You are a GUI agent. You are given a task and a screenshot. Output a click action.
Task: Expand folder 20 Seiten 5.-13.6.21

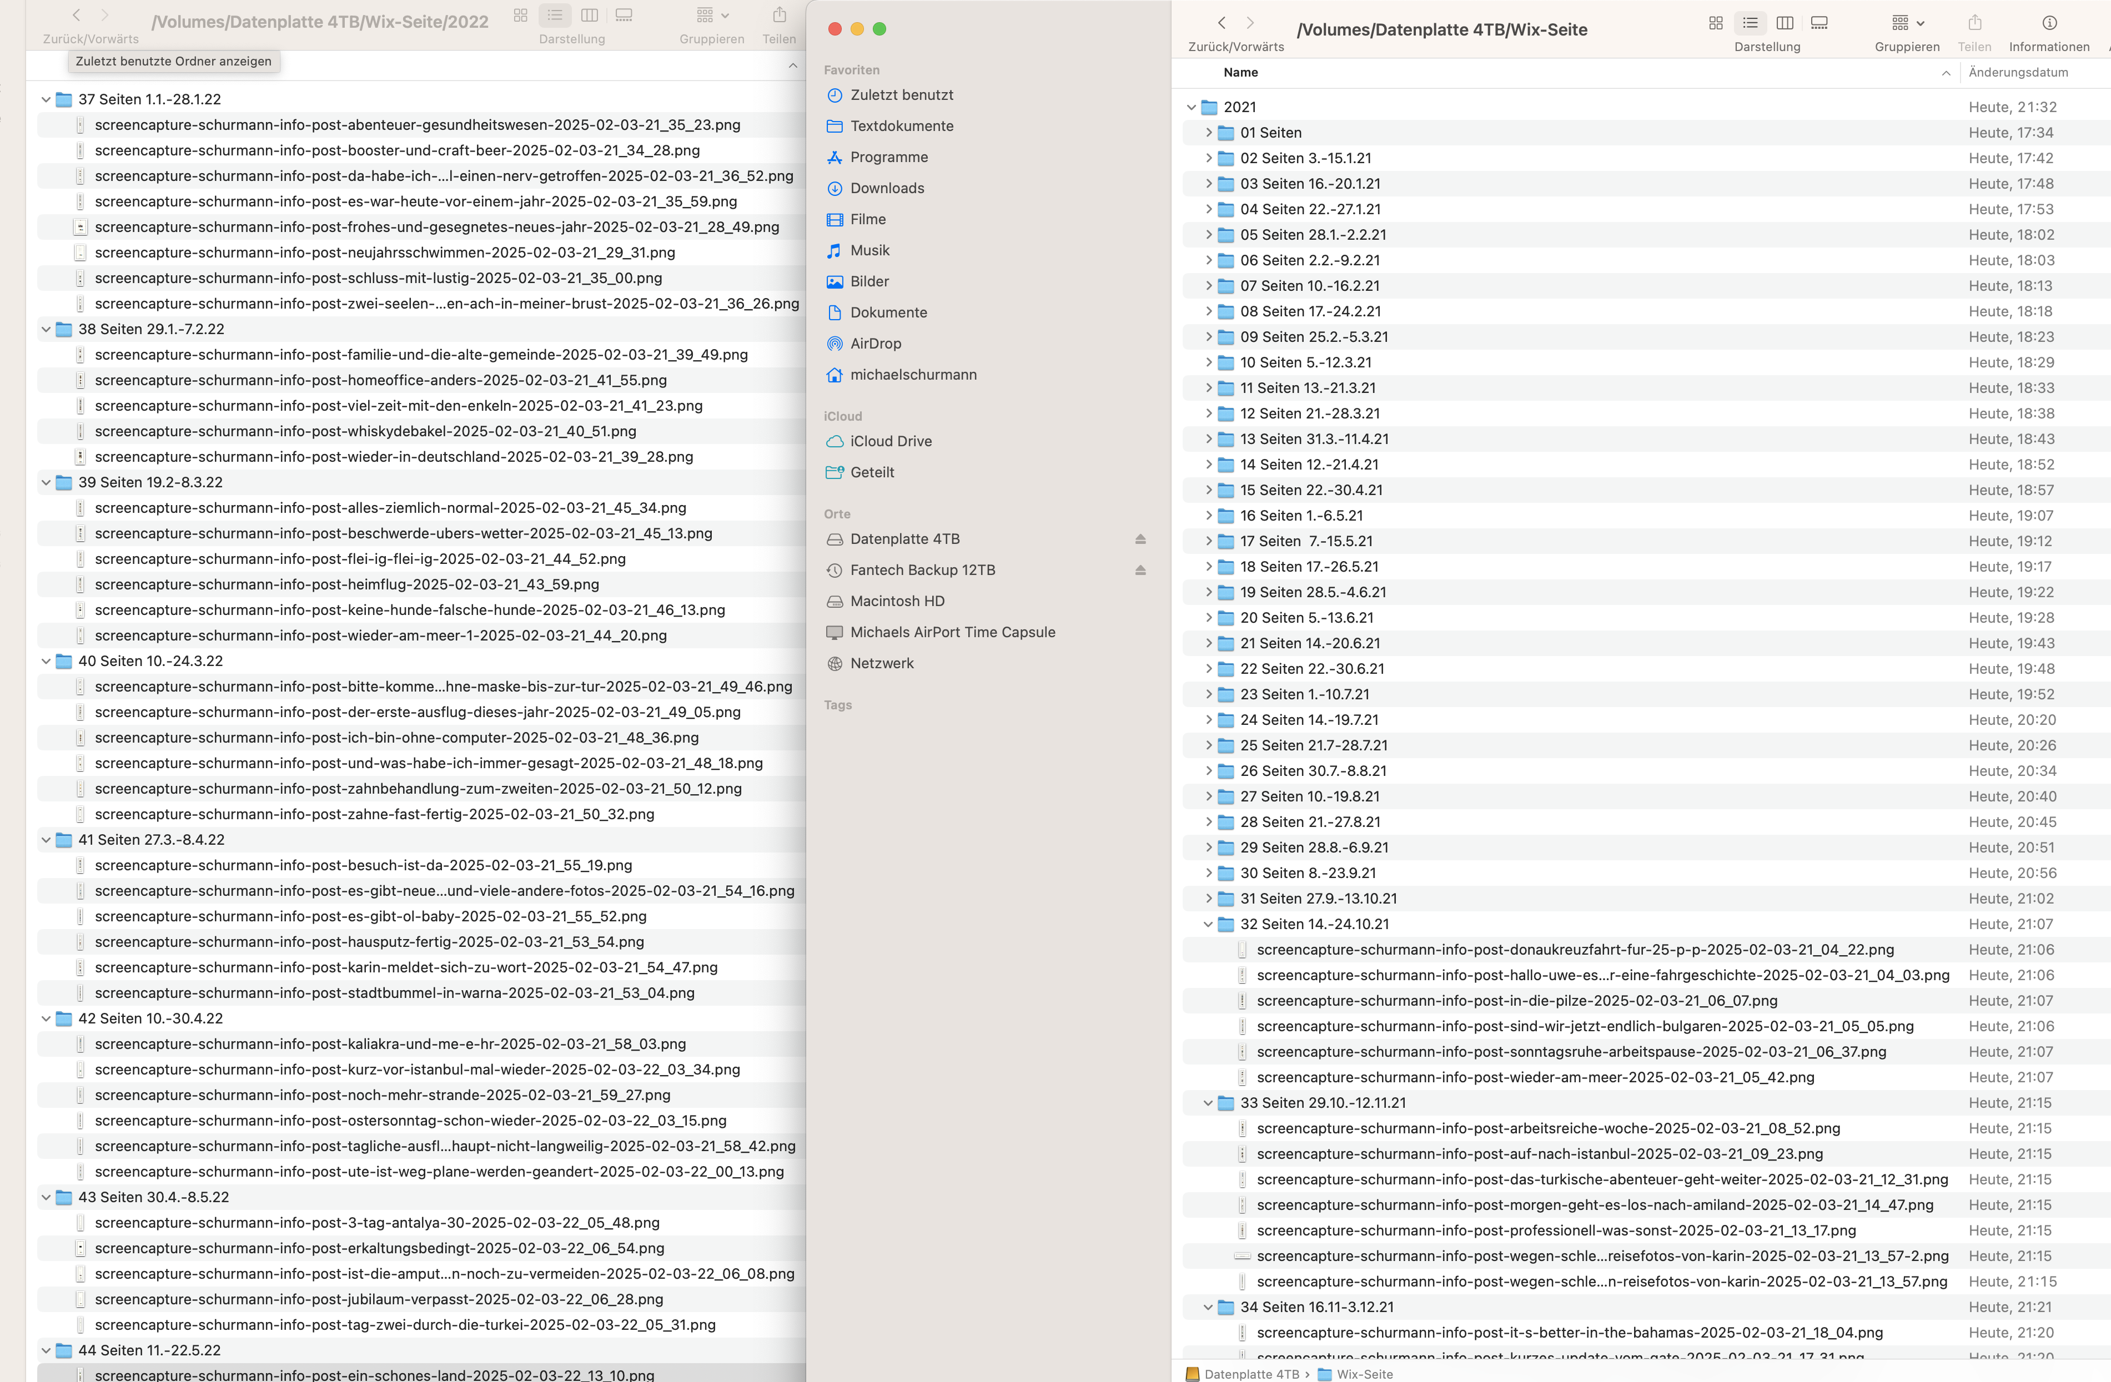(x=1208, y=618)
